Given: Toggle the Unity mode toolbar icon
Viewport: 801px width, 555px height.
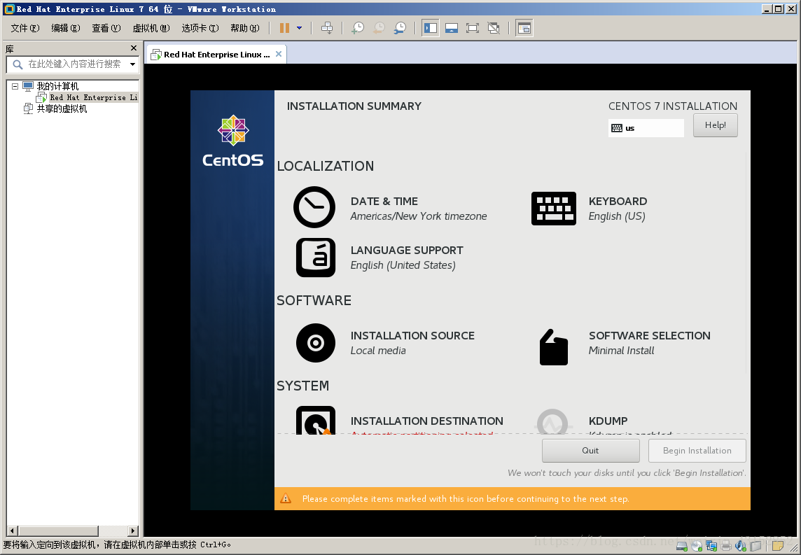Looking at the screenshot, I should tap(494, 28).
